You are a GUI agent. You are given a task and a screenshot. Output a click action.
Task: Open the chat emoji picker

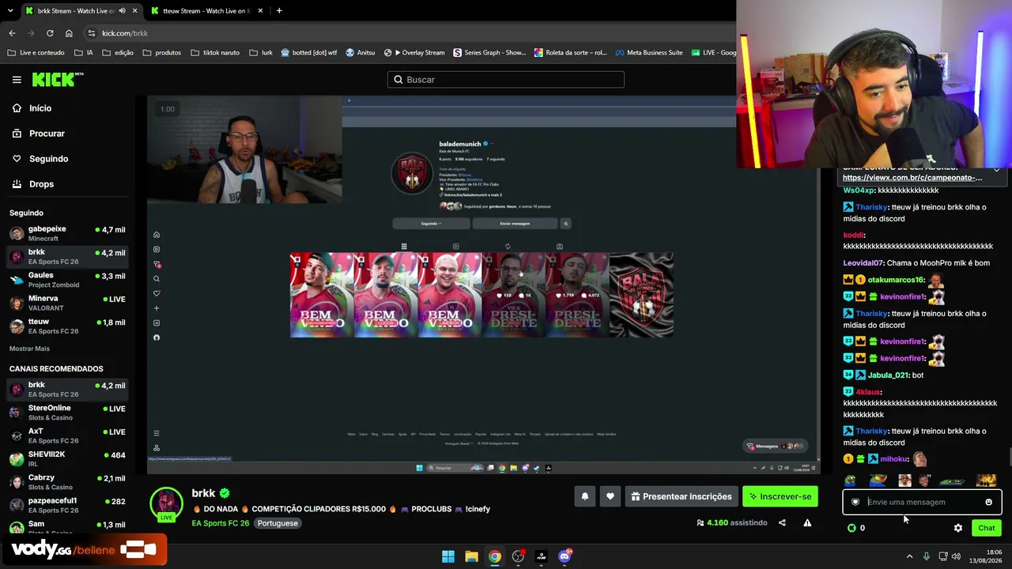click(x=988, y=502)
